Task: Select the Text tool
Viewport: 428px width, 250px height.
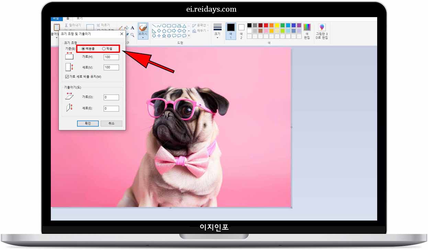Action: (x=132, y=28)
